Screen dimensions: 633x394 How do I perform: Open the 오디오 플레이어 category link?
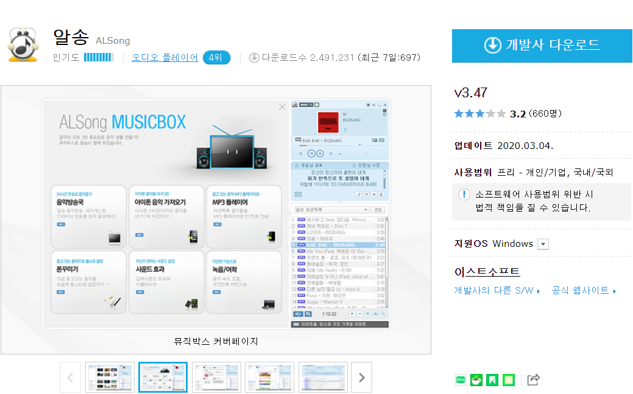164,58
